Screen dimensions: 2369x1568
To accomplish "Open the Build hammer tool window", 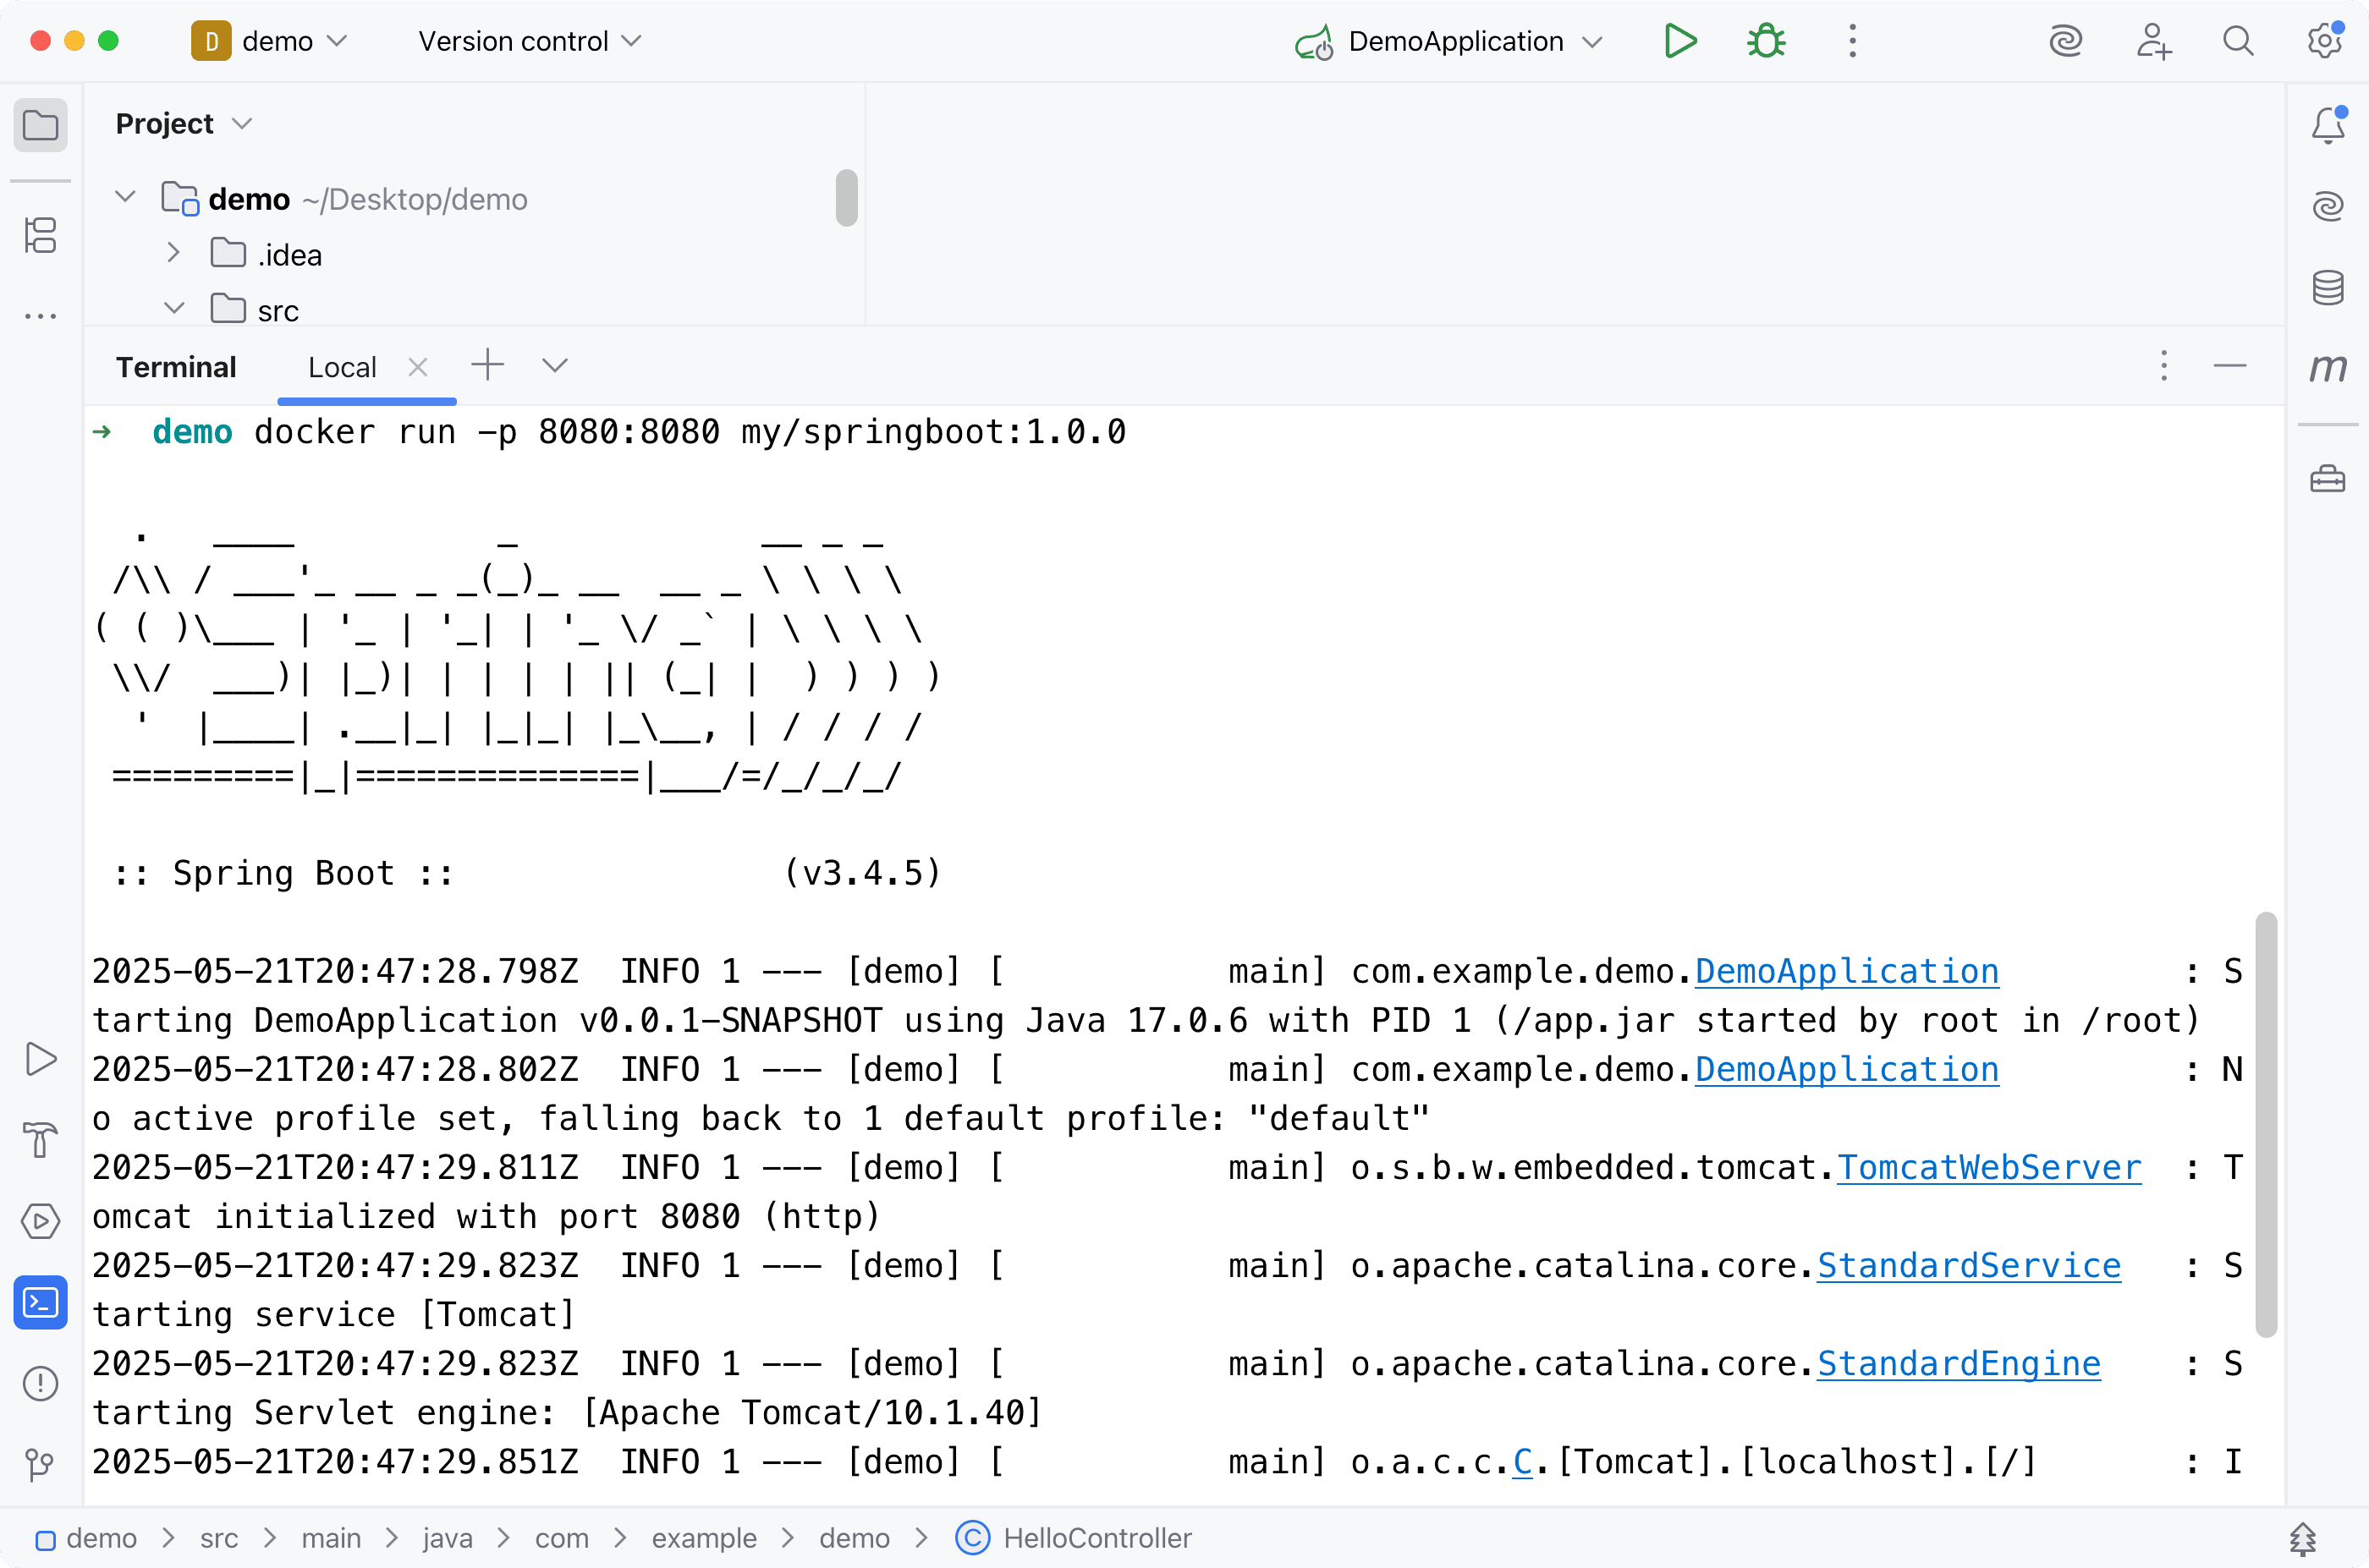I will (40, 1140).
